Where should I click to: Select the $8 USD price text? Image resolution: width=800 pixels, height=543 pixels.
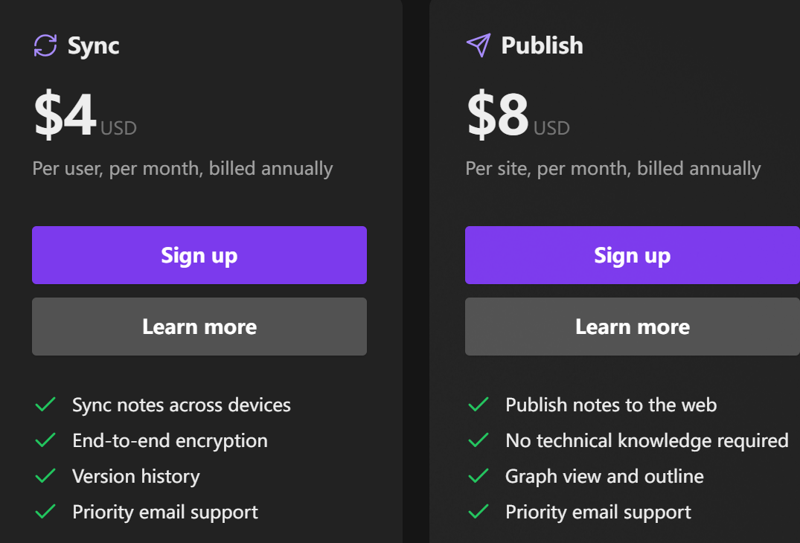tap(517, 117)
